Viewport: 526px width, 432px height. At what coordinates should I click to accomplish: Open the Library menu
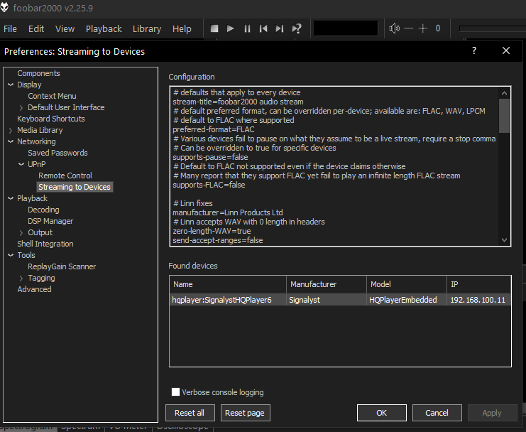(x=147, y=29)
